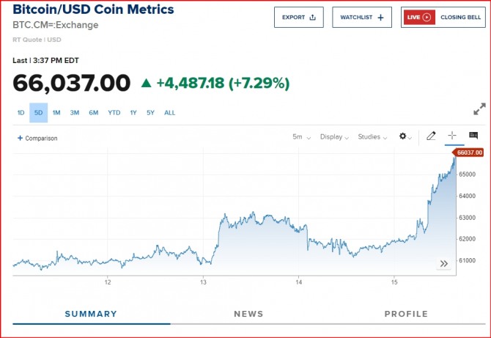Click the Export button
Screen dimensions: 491x338
[298, 17]
